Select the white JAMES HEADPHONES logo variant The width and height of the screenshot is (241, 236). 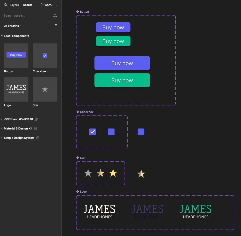pyautogui.click(x=99, y=211)
